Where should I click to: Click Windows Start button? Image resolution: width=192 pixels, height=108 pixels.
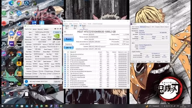pyautogui.click(x=2, y=106)
